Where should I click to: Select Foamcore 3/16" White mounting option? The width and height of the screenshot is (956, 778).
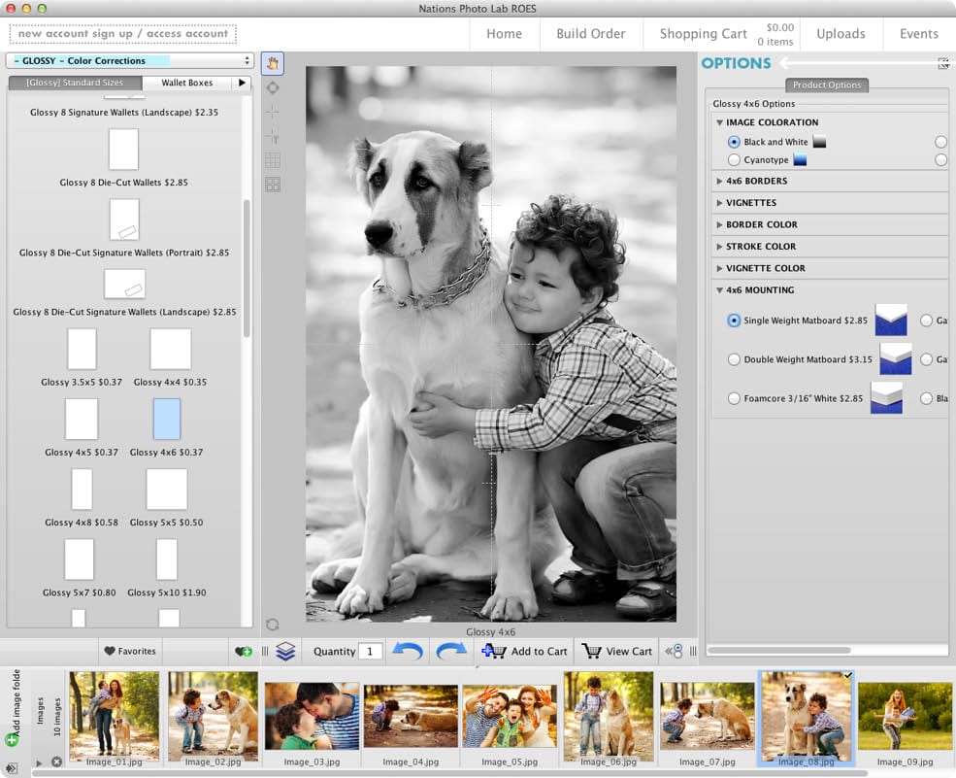734,398
